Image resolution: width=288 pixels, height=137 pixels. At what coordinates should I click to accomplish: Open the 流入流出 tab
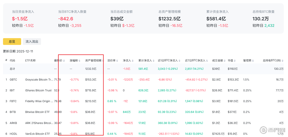click(x=32, y=42)
